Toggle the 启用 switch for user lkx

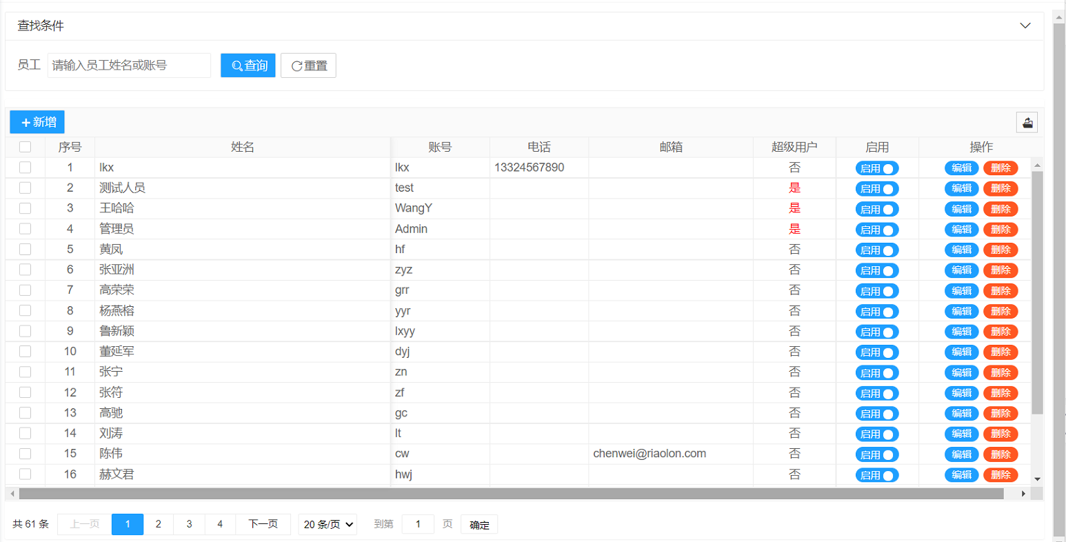click(876, 168)
